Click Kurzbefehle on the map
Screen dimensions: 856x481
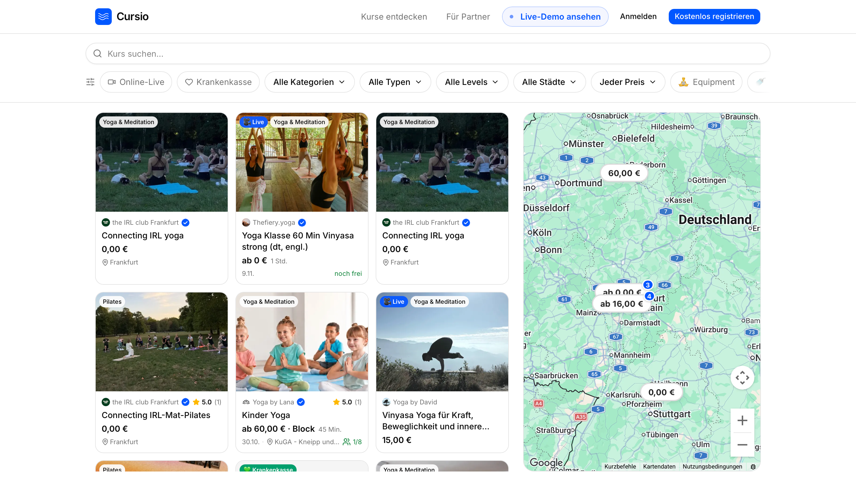pyautogui.click(x=620, y=466)
